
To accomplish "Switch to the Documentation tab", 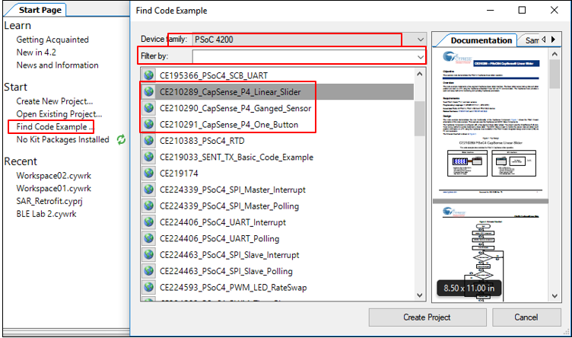I will pos(481,40).
